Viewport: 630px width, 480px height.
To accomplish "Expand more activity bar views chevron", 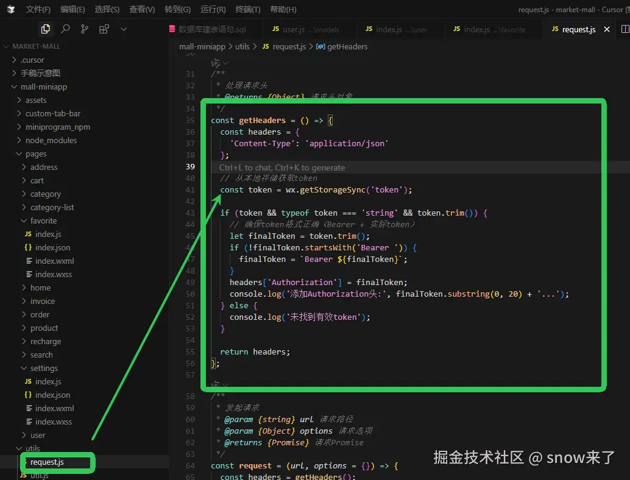I will click(124, 29).
